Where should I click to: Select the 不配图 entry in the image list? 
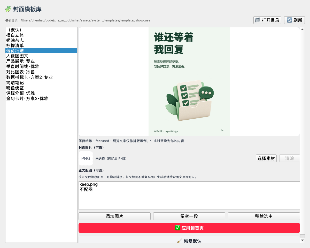tap(189, 190)
